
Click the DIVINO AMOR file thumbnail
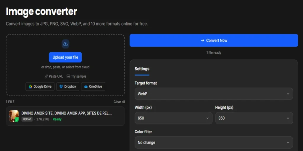[14, 116]
